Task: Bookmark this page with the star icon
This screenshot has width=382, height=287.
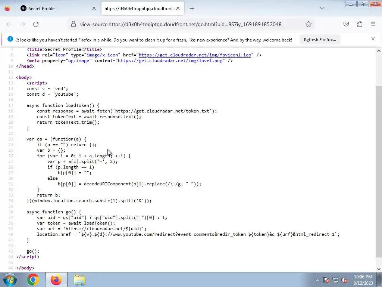Action: point(309,24)
